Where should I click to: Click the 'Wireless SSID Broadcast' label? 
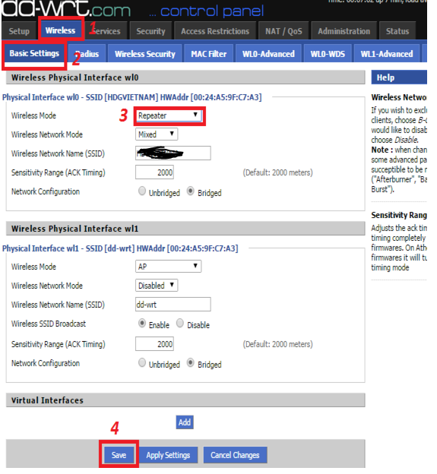tap(49, 324)
